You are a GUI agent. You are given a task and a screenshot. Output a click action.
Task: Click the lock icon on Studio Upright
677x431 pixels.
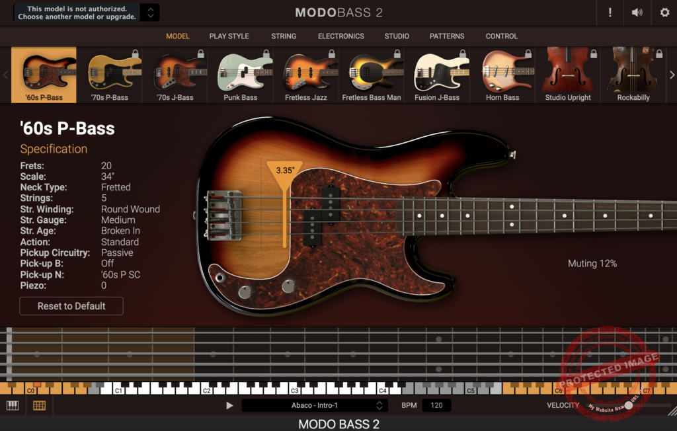click(x=594, y=54)
